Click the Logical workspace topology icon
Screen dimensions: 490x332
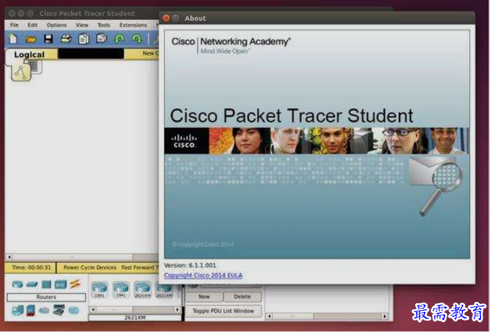tap(21, 73)
